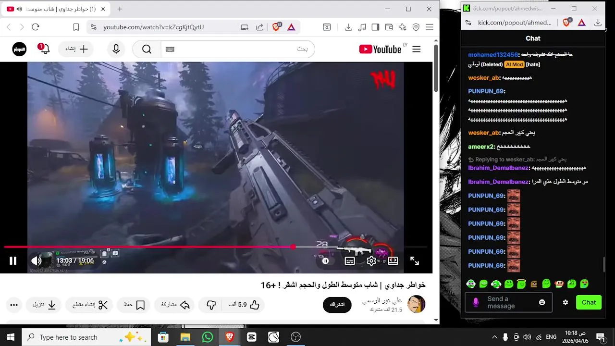Toggle the browser sidebar panel

[375, 27]
